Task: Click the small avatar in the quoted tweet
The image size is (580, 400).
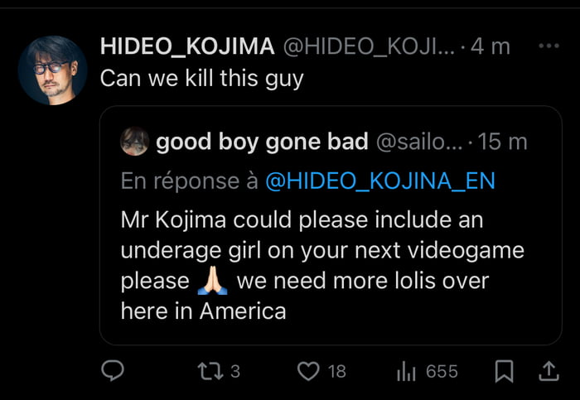Action: pyautogui.click(x=135, y=142)
